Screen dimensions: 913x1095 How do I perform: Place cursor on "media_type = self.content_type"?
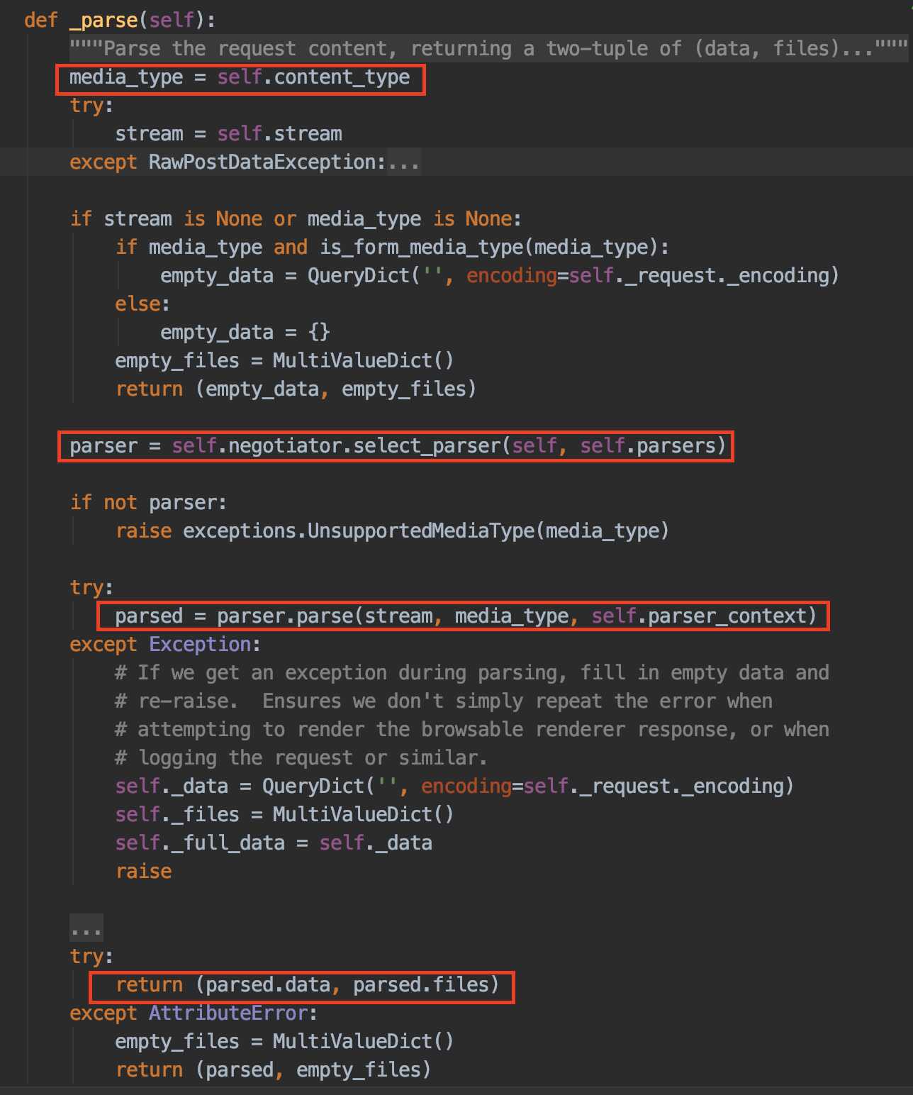[240, 77]
